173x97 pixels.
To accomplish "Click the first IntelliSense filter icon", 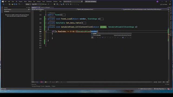I will [x=92, y=37].
